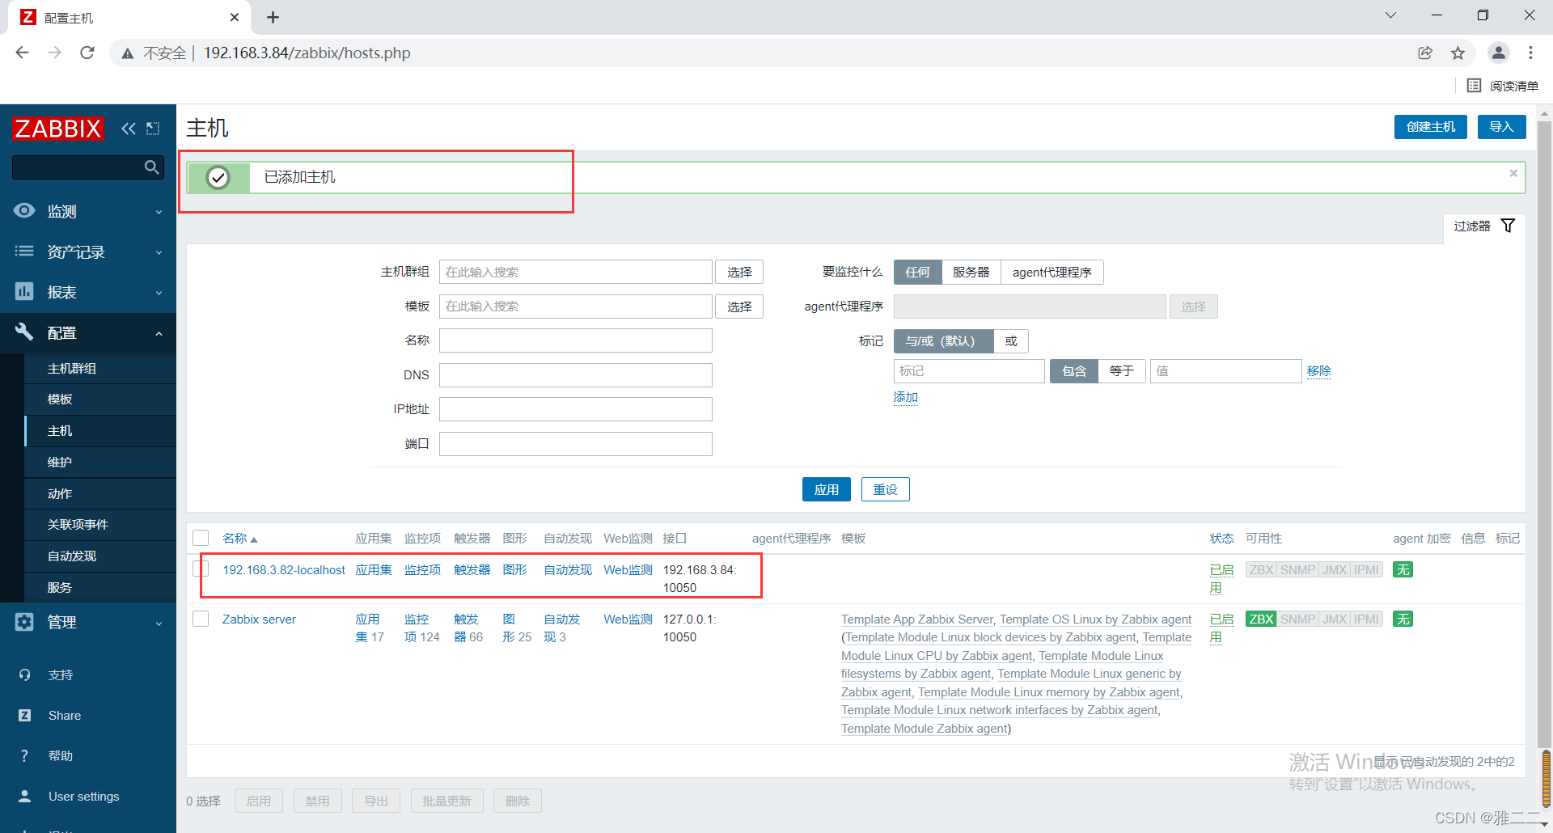This screenshot has width=1553, height=833.
Task: Click the Z icon for Share
Action: click(x=24, y=715)
